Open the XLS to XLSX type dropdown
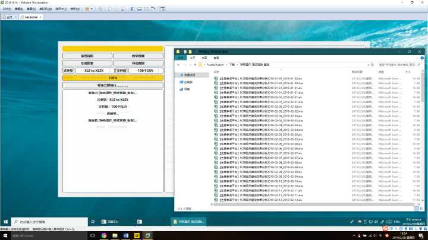This screenshot has height=240, width=428. click(x=95, y=71)
